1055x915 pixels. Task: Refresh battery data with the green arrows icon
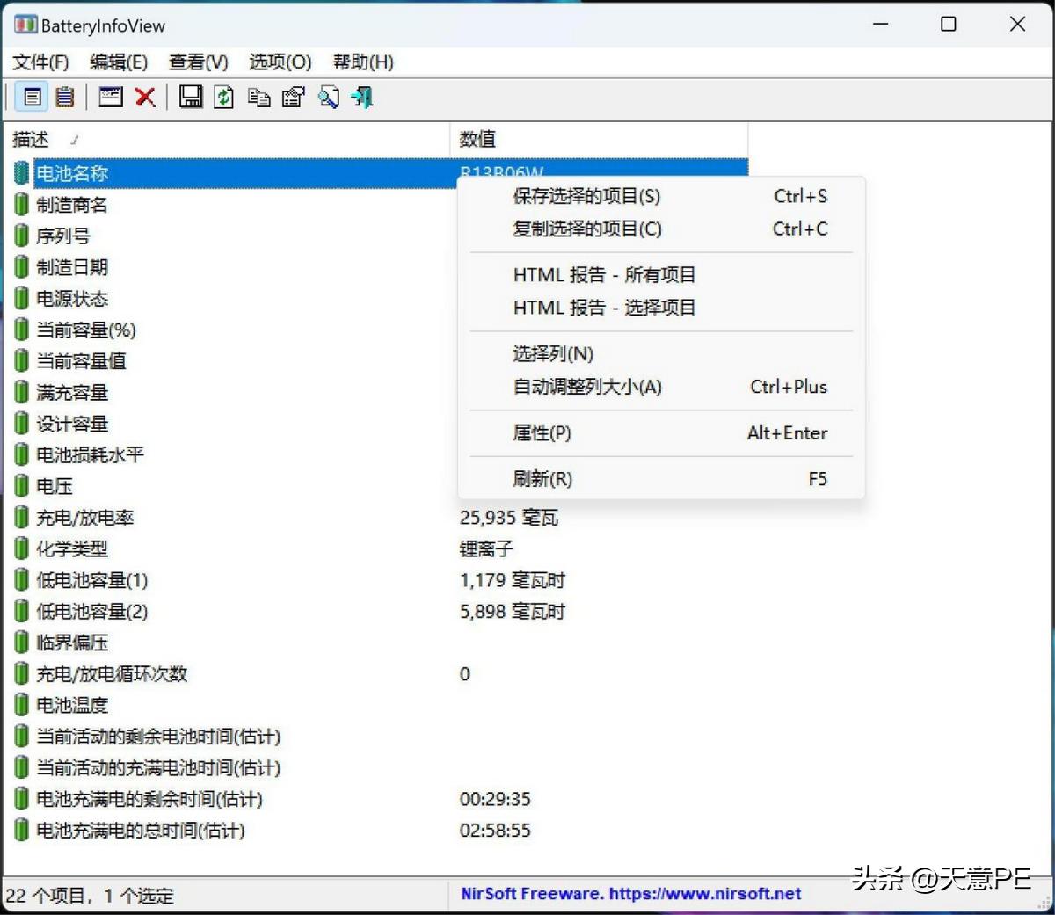224,97
